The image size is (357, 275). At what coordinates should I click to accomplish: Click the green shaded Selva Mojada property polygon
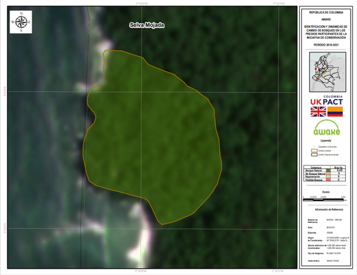pyautogui.click(x=152, y=137)
